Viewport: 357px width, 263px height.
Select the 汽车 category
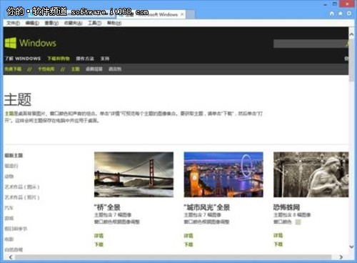click(9, 208)
